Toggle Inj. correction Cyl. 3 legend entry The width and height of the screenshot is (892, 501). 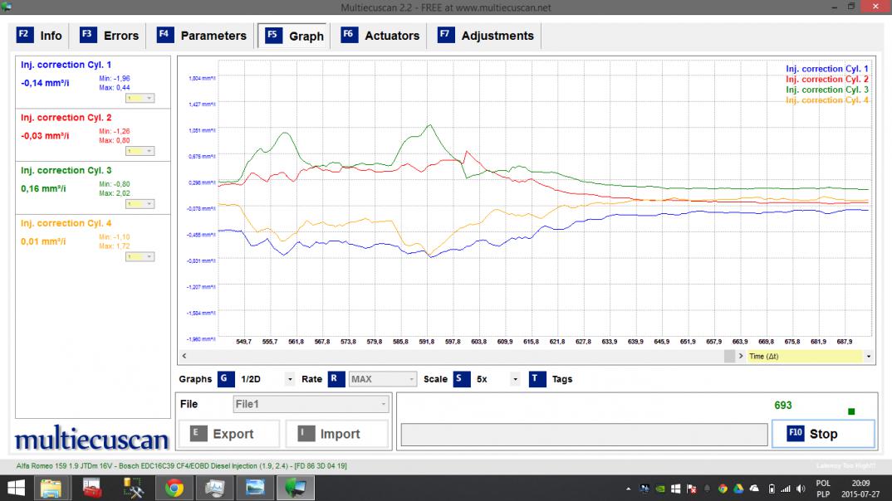826,90
